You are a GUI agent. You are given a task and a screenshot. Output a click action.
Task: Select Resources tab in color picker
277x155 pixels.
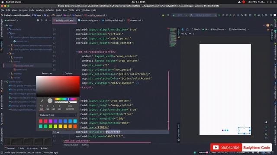point(47,73)
